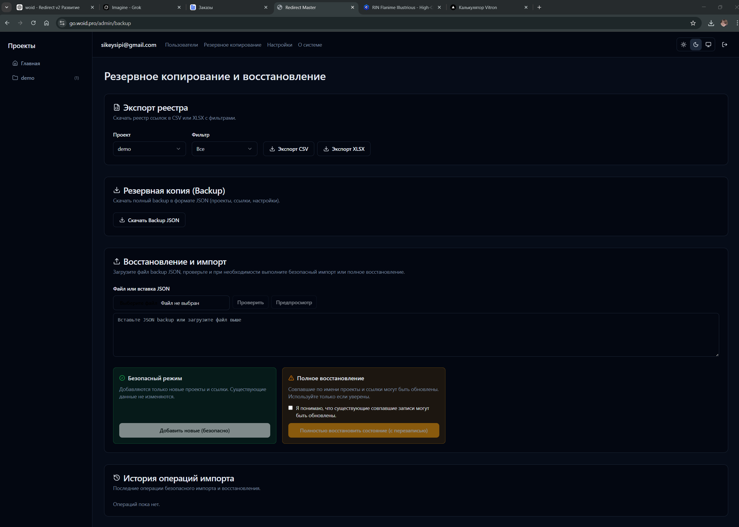The image size is (739, 527).
Task: Switch to light theme sun icon
Action: [683, 45]
